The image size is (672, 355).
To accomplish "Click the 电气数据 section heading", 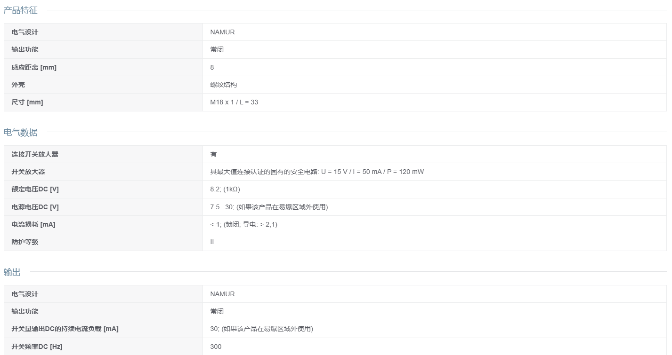I will pyautogui.click(x=20, y=133).
